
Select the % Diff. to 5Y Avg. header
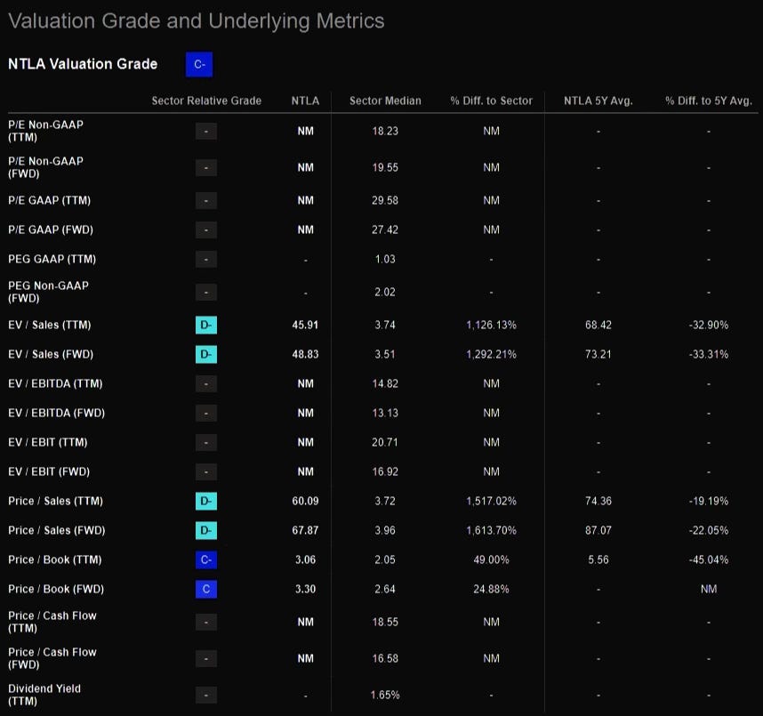709,101
